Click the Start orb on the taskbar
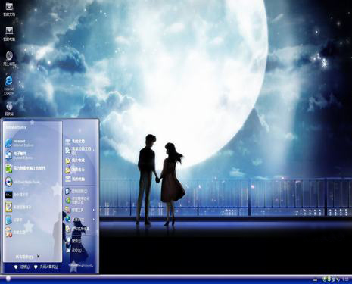 click(8, 279)
